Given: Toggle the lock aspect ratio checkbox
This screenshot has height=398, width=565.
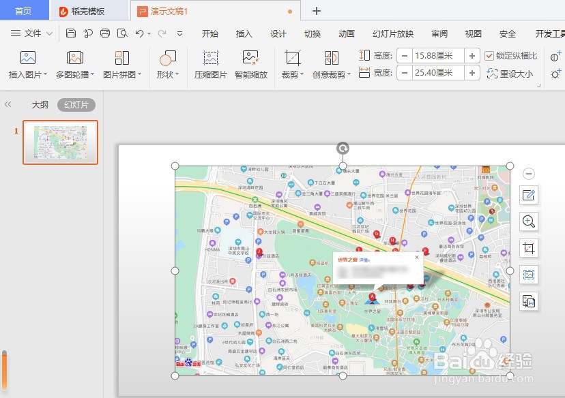Looking at the screenshot, I should click(489, 56).
